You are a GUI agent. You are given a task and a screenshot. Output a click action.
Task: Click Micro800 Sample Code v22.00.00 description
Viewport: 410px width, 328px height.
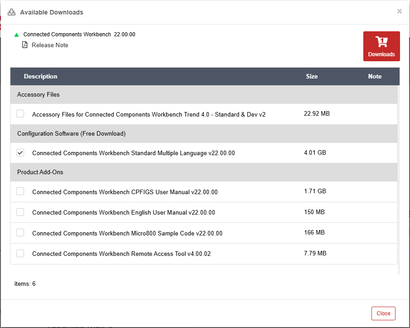[x=127, y=233]
